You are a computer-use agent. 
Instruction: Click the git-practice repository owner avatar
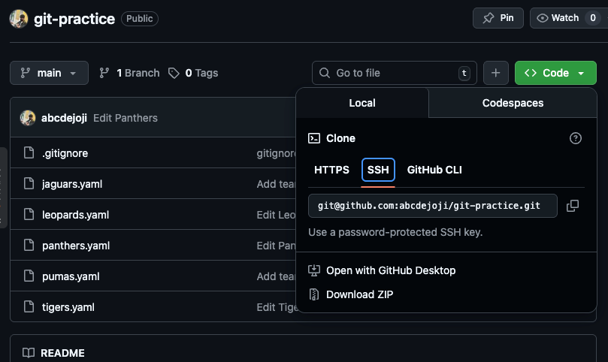click(19, 18)
